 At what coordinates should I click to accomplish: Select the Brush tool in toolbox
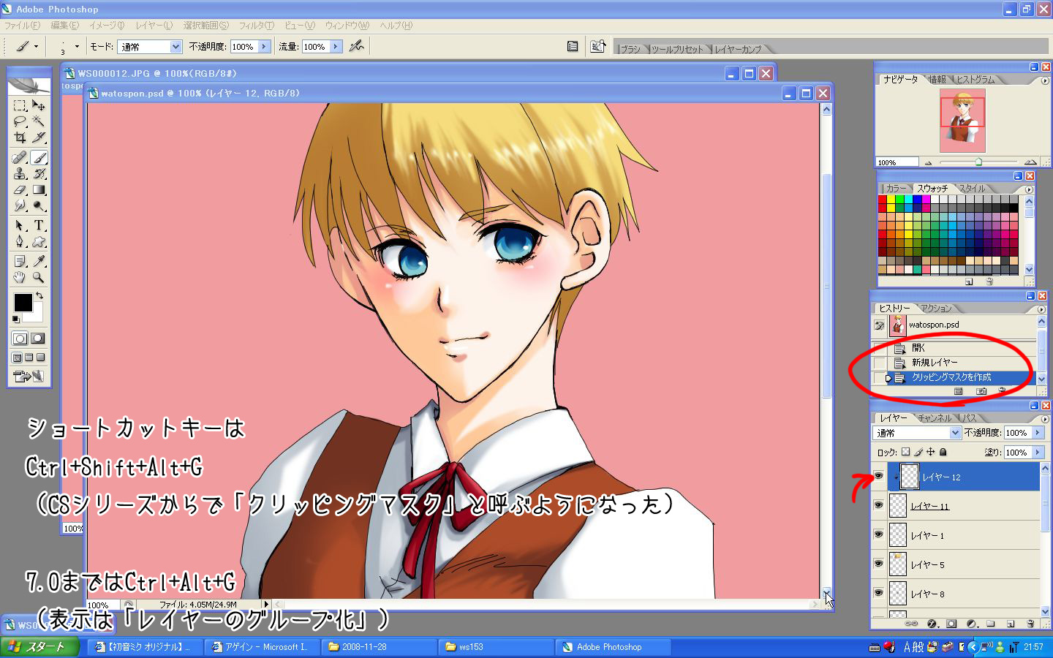39,157
